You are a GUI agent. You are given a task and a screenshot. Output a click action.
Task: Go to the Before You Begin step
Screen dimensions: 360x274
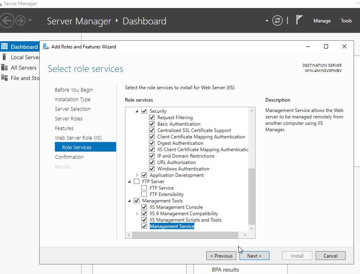tap(74, 90)
